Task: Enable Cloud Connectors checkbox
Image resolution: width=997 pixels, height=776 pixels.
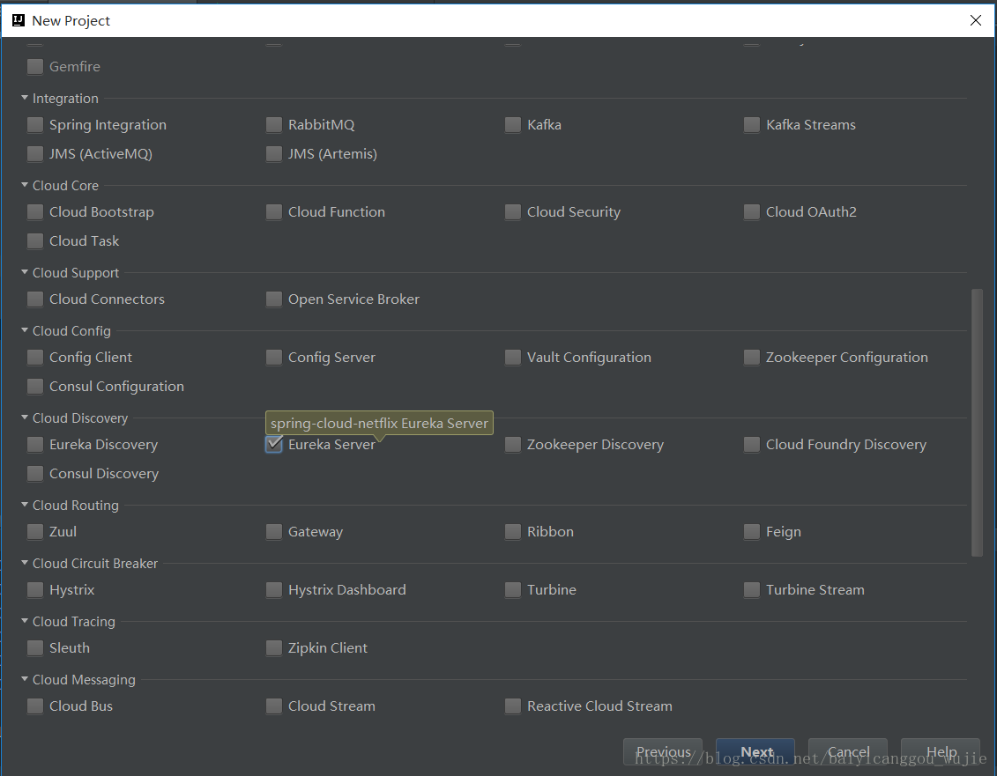Action: point(35,299)
